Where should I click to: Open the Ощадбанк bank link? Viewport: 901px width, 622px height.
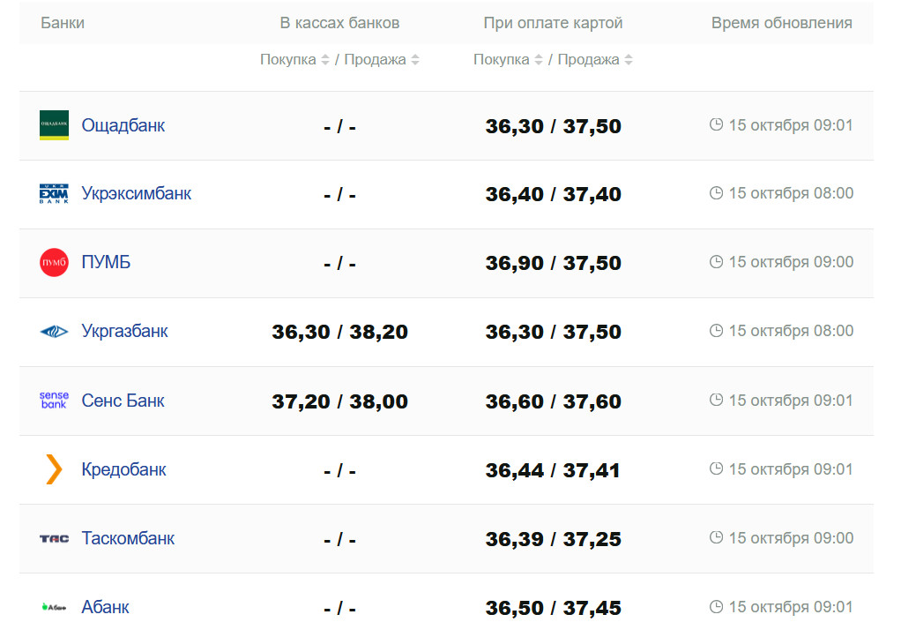click(x=123, y=125)
